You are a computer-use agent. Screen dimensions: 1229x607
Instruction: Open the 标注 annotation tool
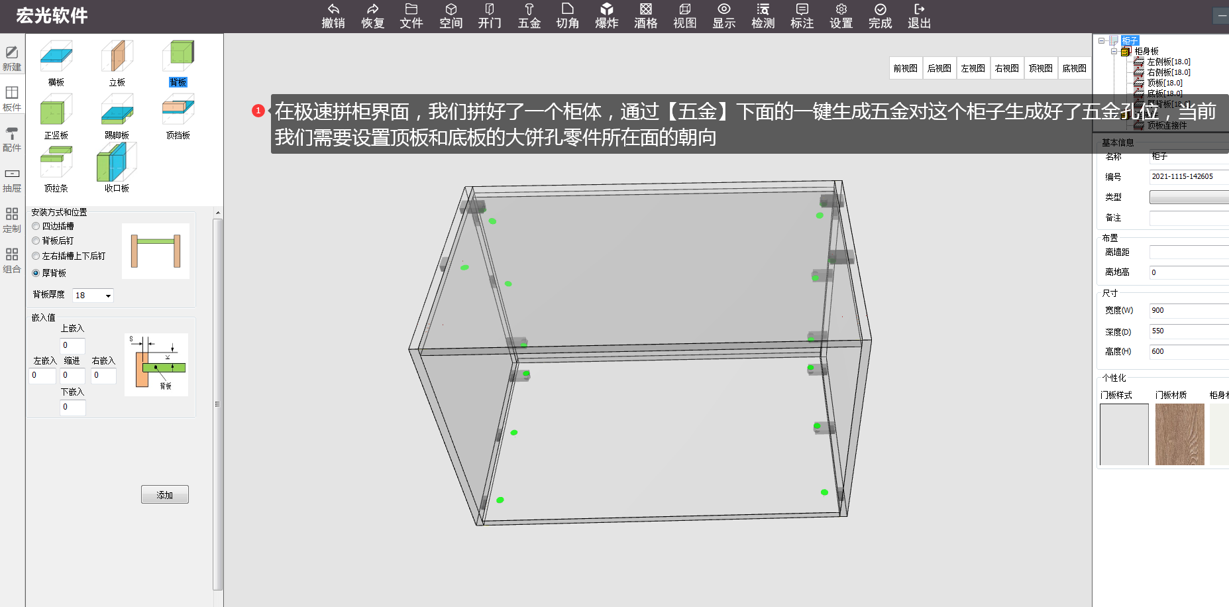point(802,16)
